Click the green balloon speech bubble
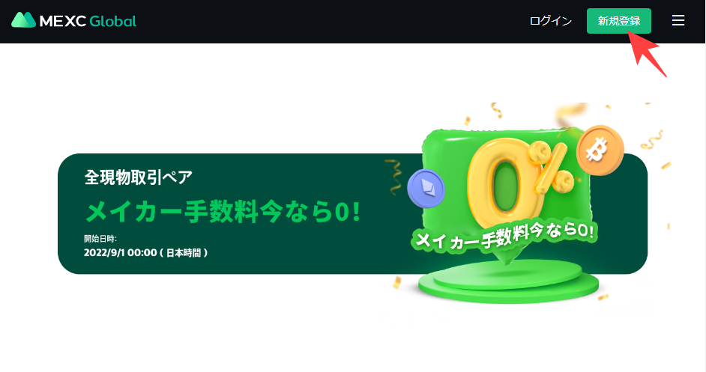 click(505, 190)
